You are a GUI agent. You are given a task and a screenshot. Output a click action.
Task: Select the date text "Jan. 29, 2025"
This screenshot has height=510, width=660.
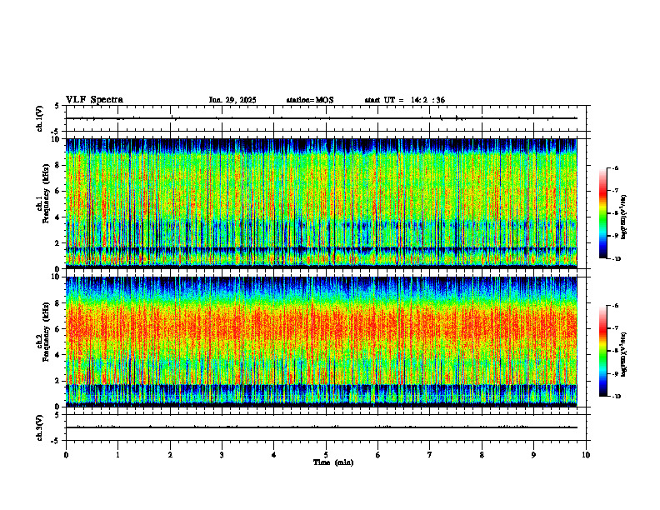tap(232, 100)
